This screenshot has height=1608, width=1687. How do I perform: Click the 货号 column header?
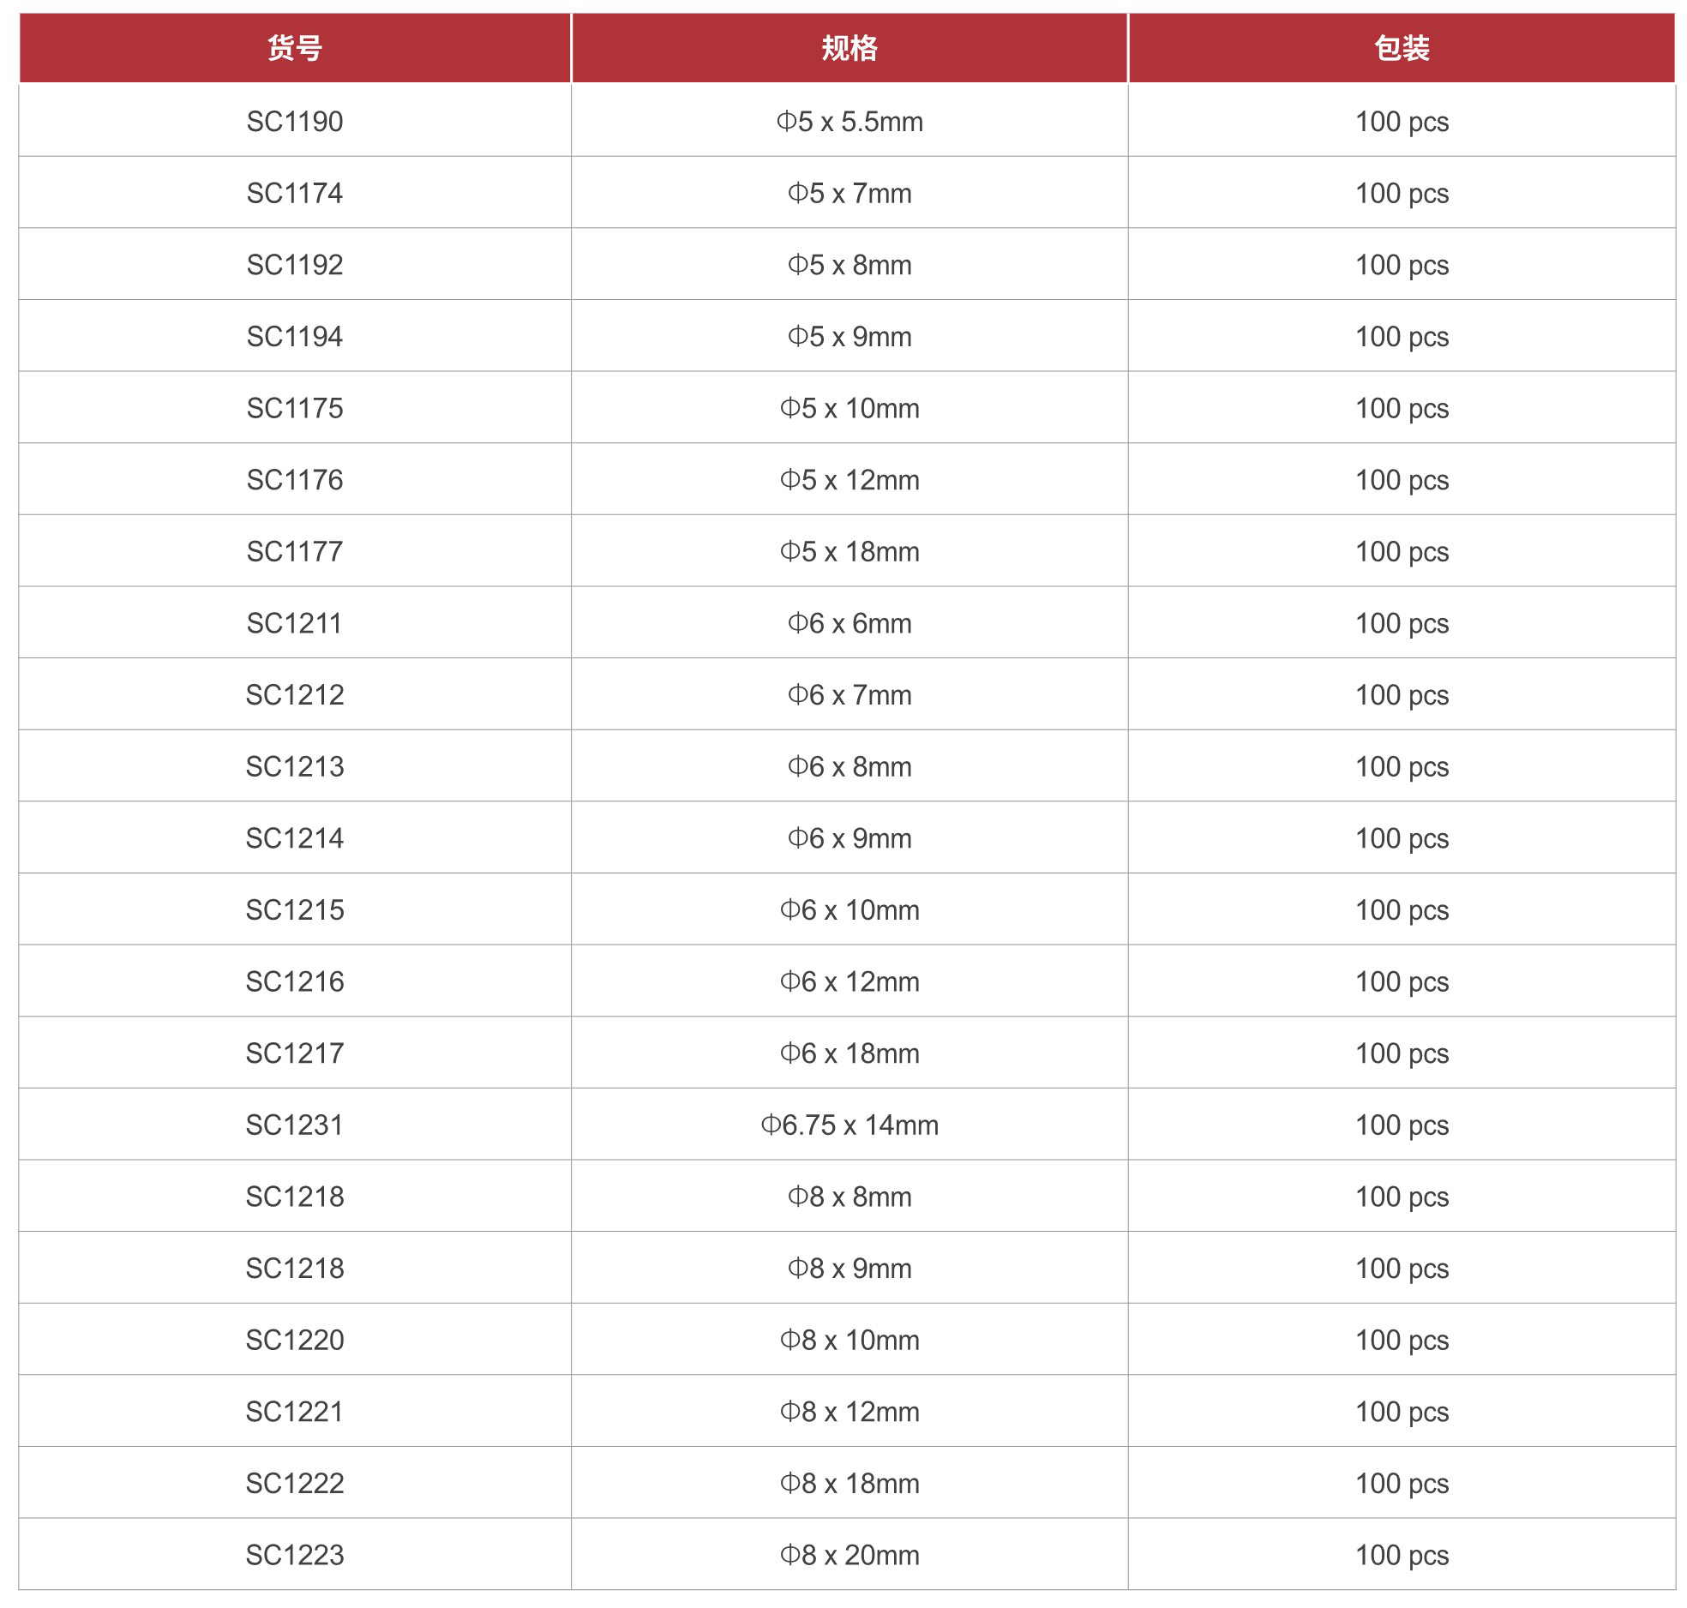click(294, 48)
